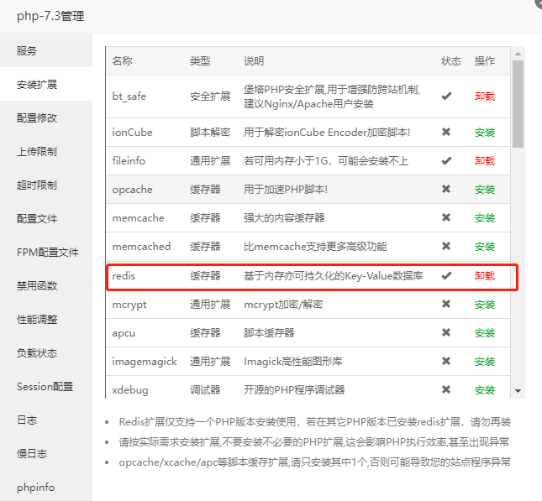542x501 pixels.
Task: Install xdebug extension
Action: tap(485, 390)
